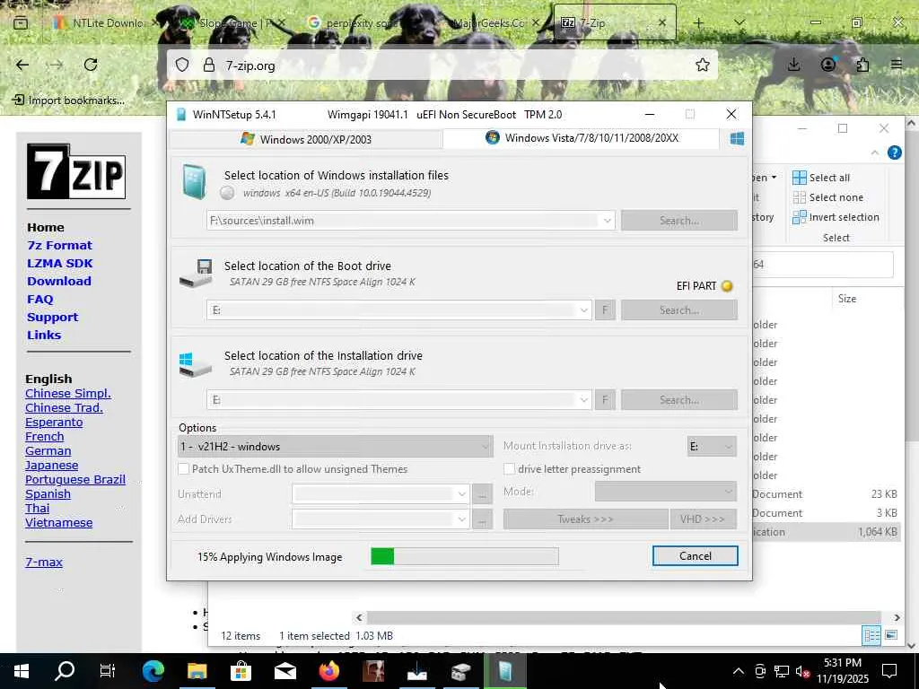
Task: Bookmark this page with the star icon
Action: pos(702,65)
